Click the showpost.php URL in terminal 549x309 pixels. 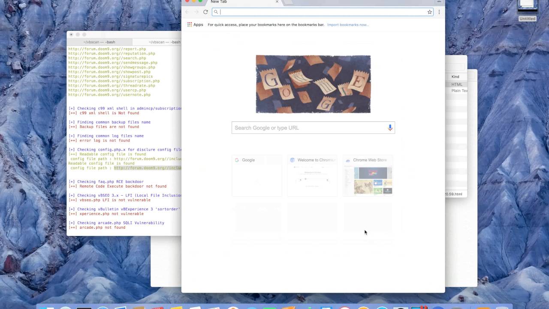[x=109, y=72]
